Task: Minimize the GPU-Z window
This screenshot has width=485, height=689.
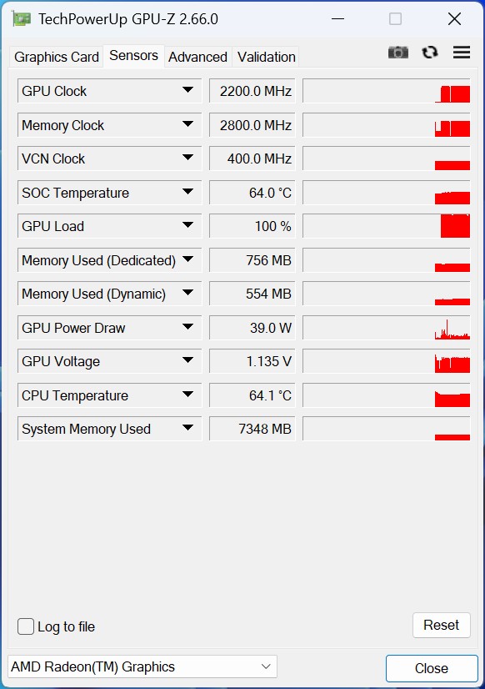Action: click(x=337, y=19)
